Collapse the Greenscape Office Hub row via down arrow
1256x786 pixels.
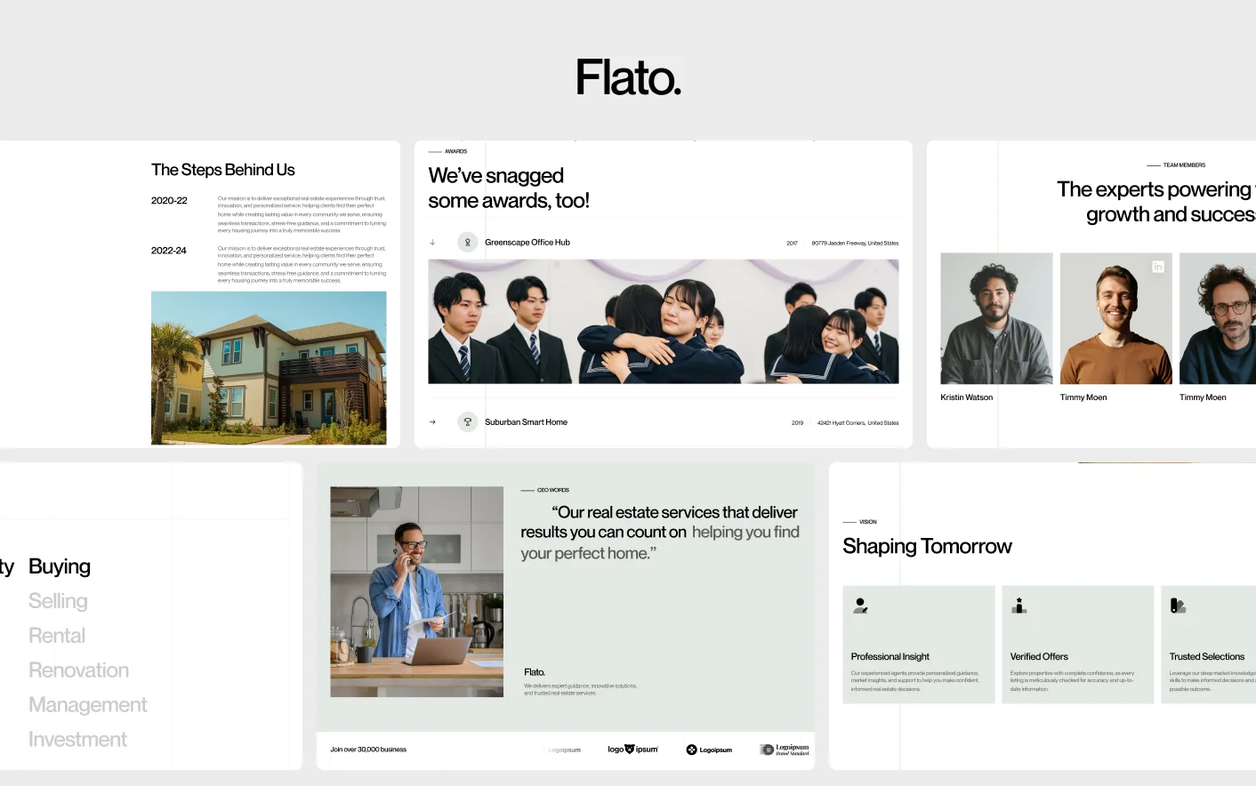coord(432,242)
